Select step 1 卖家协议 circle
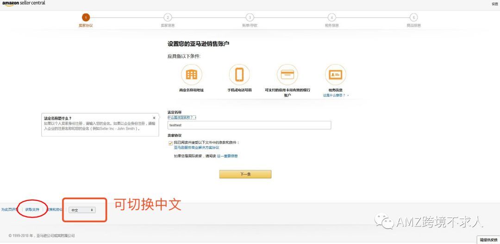This screenshot has width=500, height=244. coord(86,18)
